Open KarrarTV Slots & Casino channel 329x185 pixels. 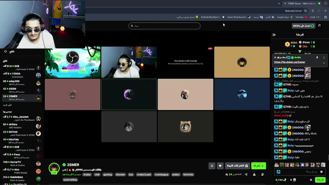coord(22,163)
